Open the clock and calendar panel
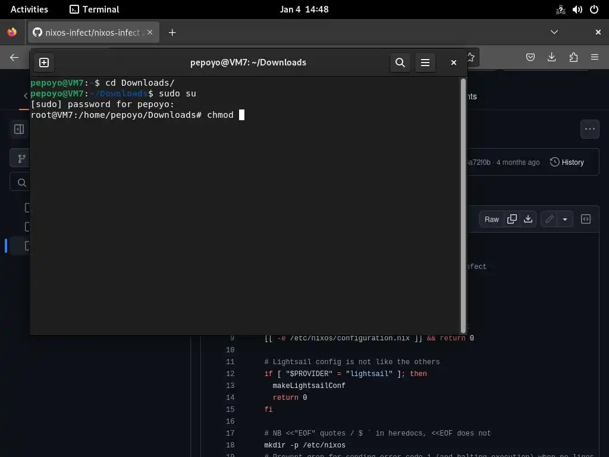 click(304, 10)
